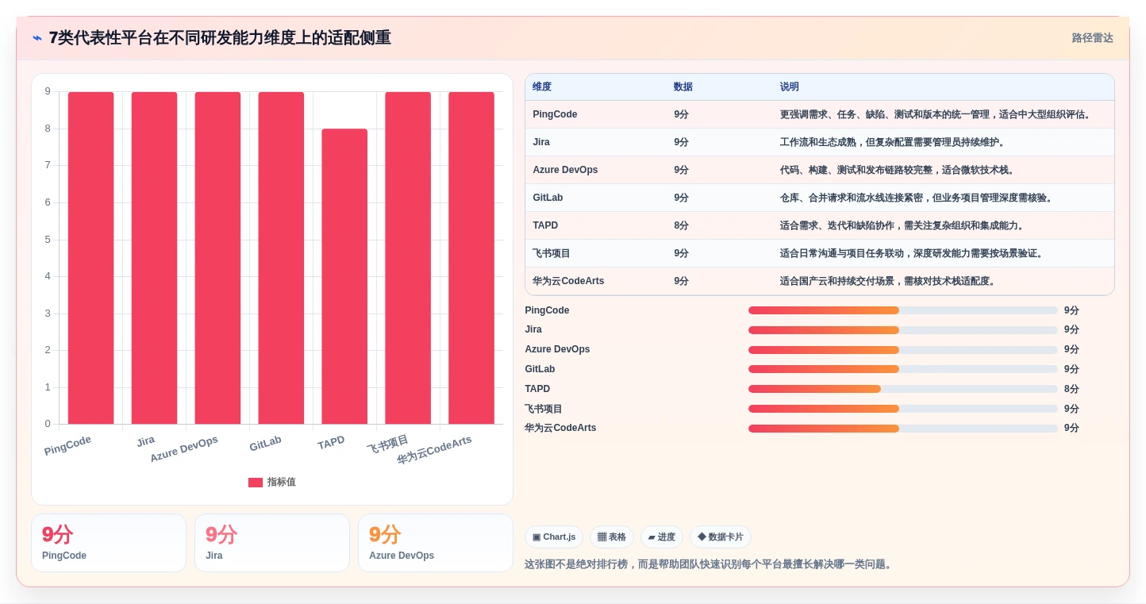The image size is (1146, 604).
Task: Click the description starting 更强调需求
Action: tap(937, 114)
